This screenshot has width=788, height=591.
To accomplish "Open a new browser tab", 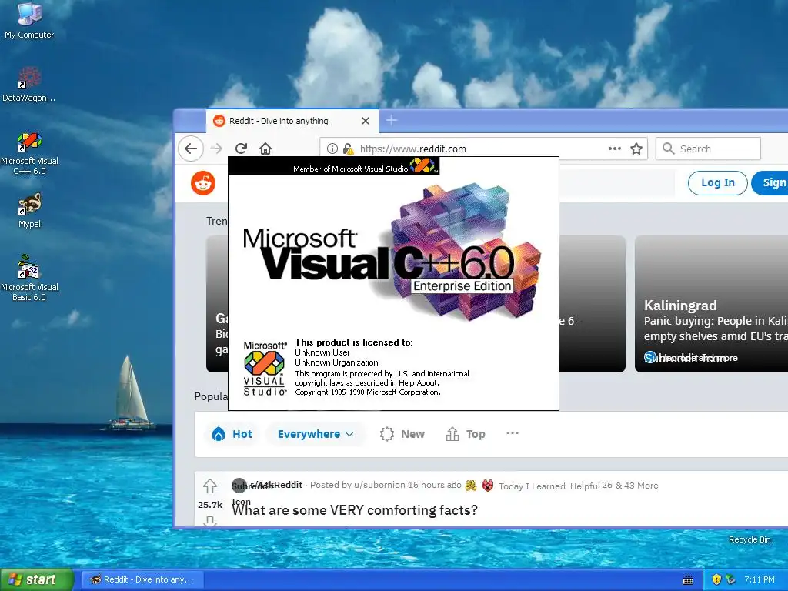I will tap(392, 121).
